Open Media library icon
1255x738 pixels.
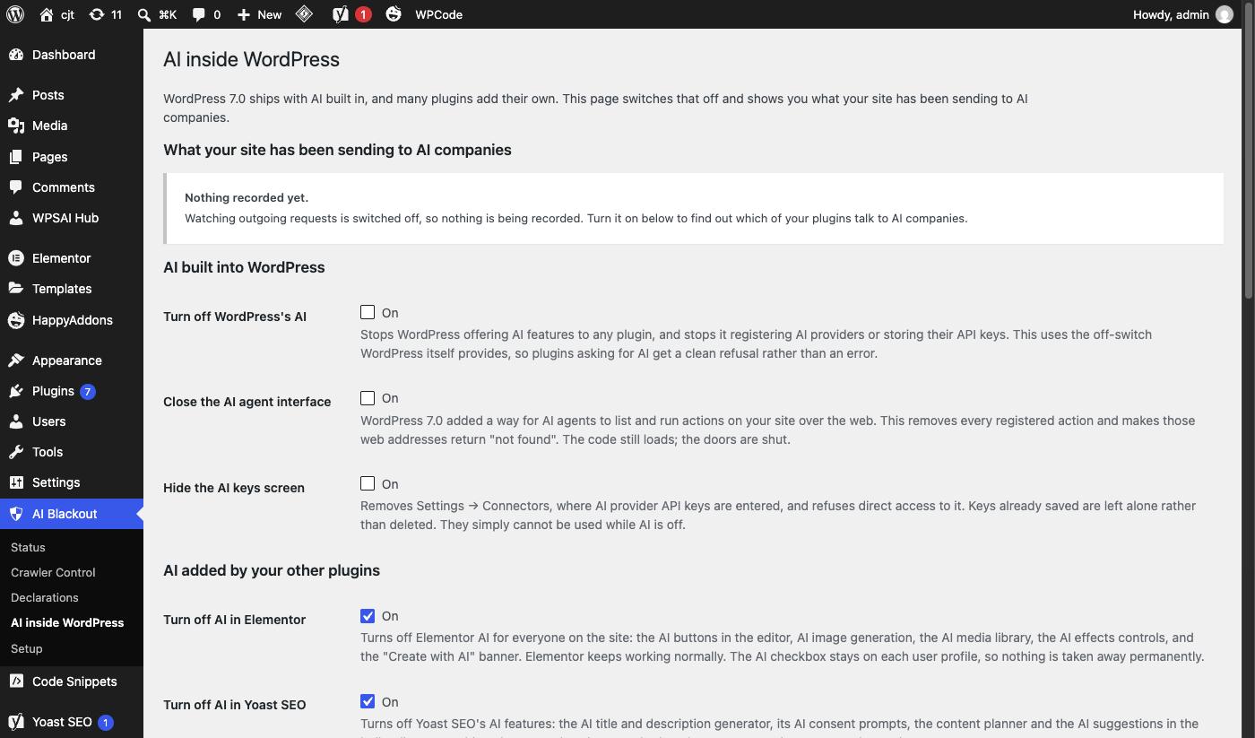pos(16,126)
